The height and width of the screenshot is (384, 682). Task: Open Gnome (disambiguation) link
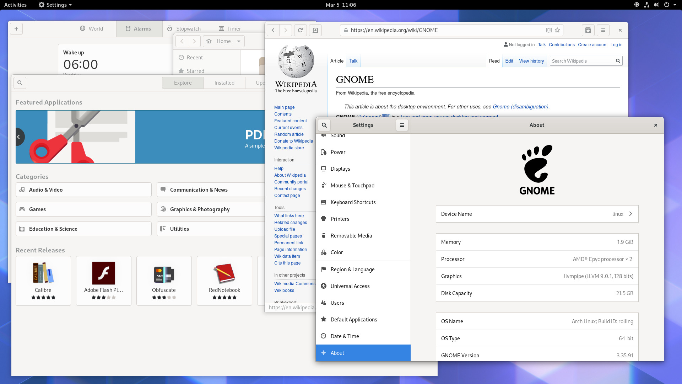(520, 107)
